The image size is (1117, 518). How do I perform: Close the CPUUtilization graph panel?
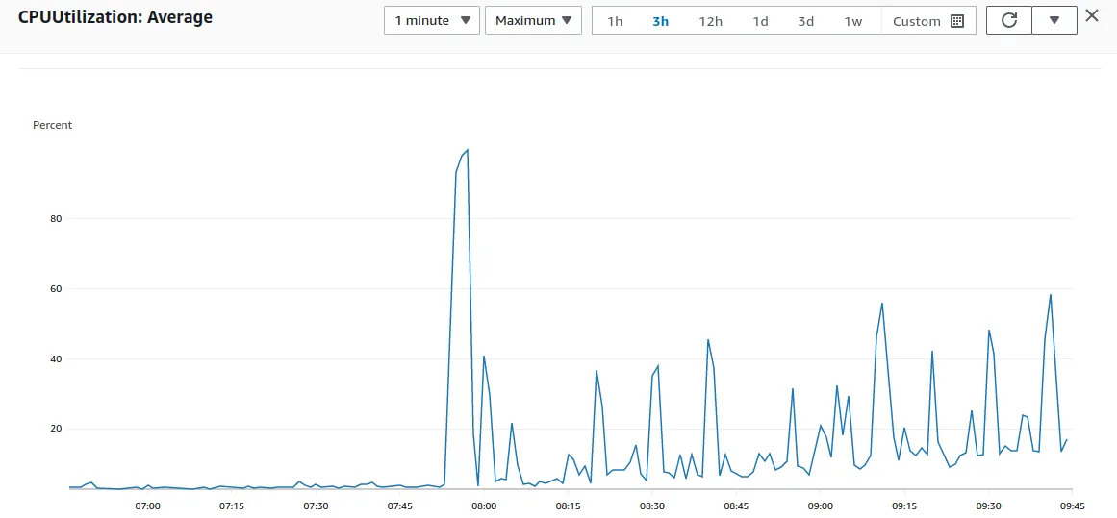coord(1091,15)
